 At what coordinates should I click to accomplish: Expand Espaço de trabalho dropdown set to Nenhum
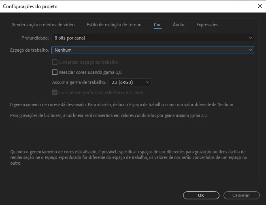point(153,50)
